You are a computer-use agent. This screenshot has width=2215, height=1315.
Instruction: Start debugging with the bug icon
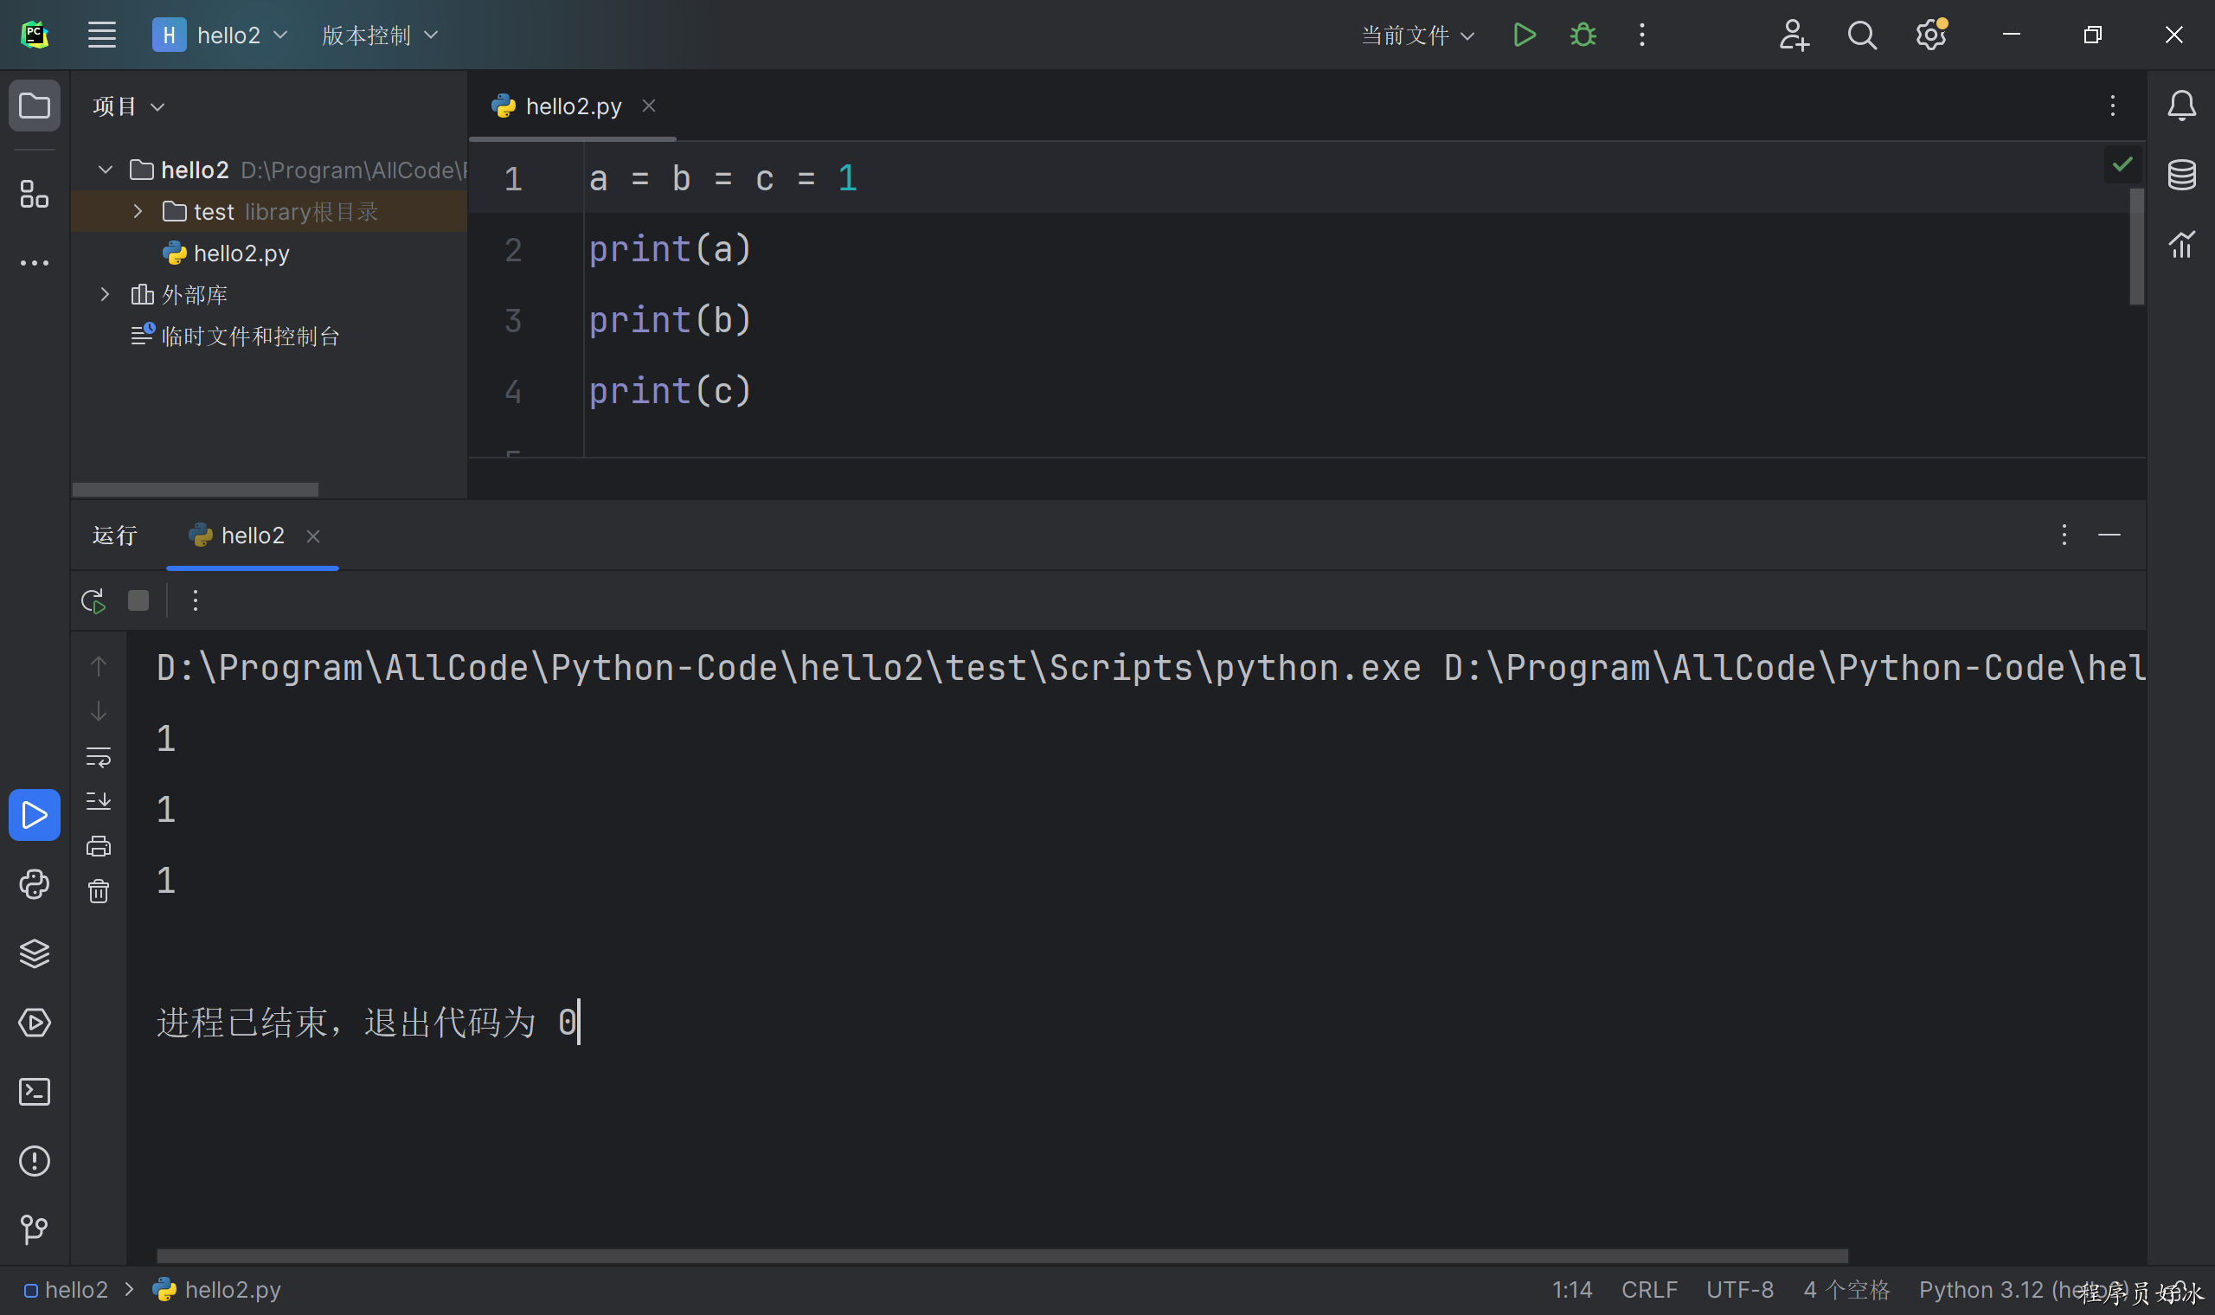(x=1583, y=35)
